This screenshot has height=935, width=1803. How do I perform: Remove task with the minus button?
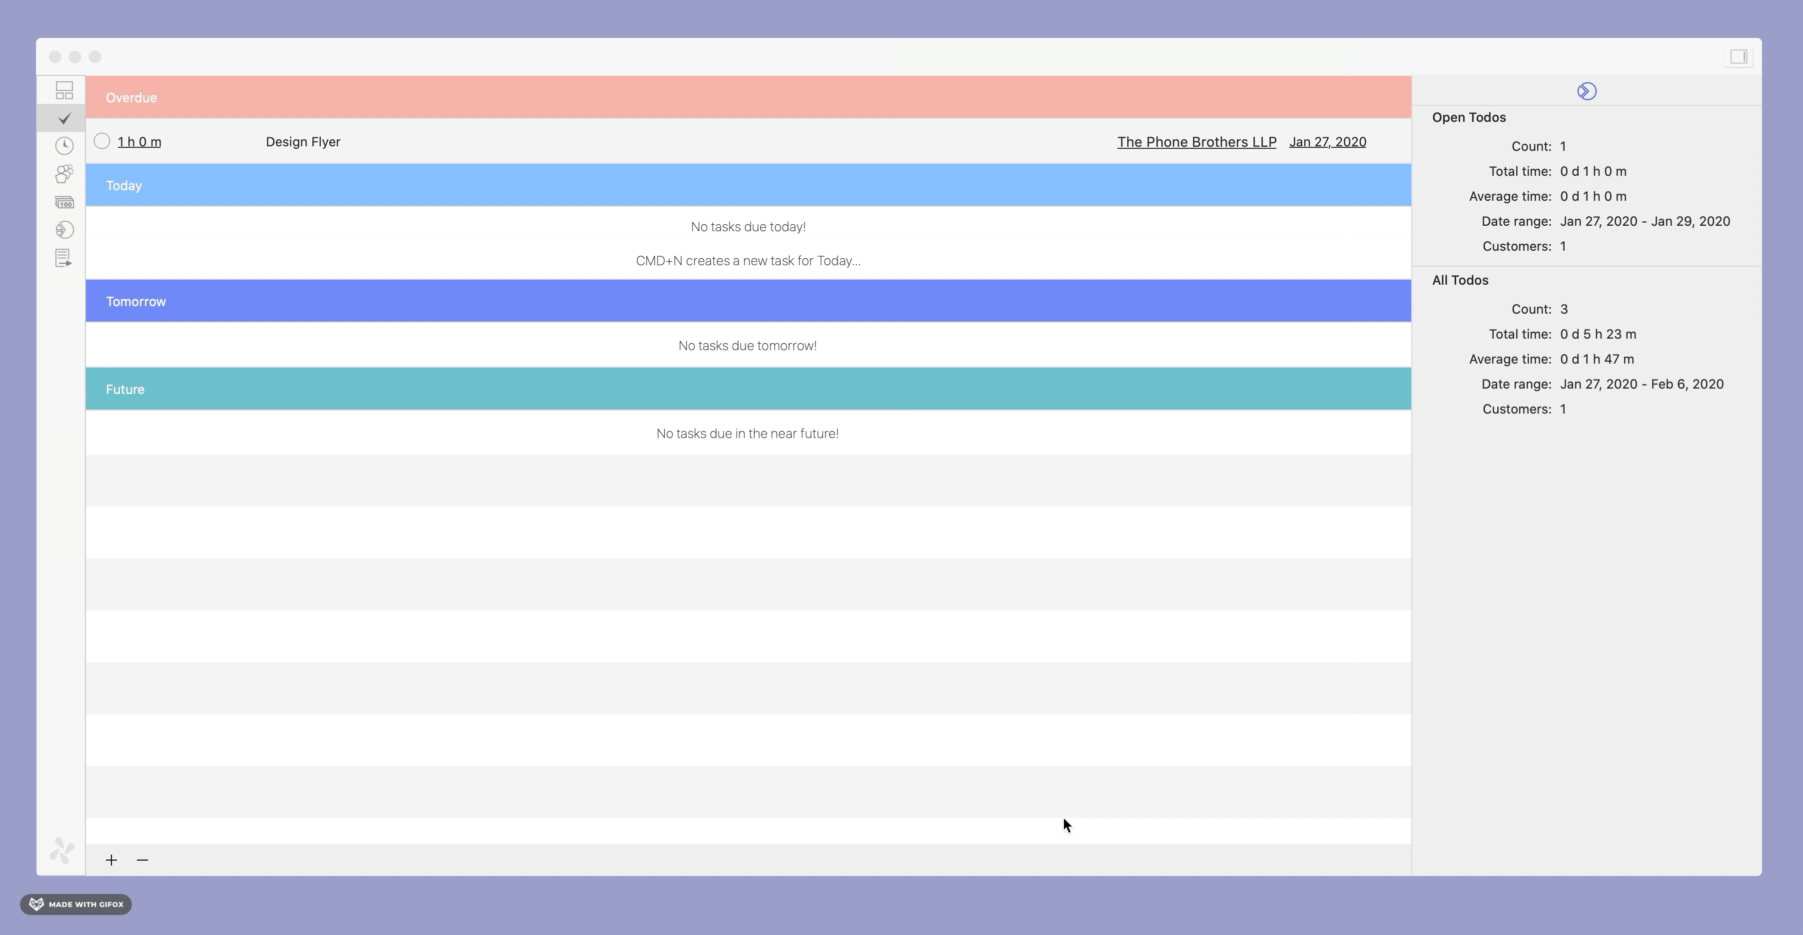[x=142, y=860]
